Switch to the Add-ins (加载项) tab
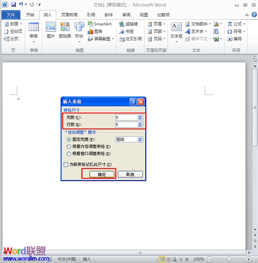Image resolution: width=258 pixels, height=263 pixels. tap(163, 15)
